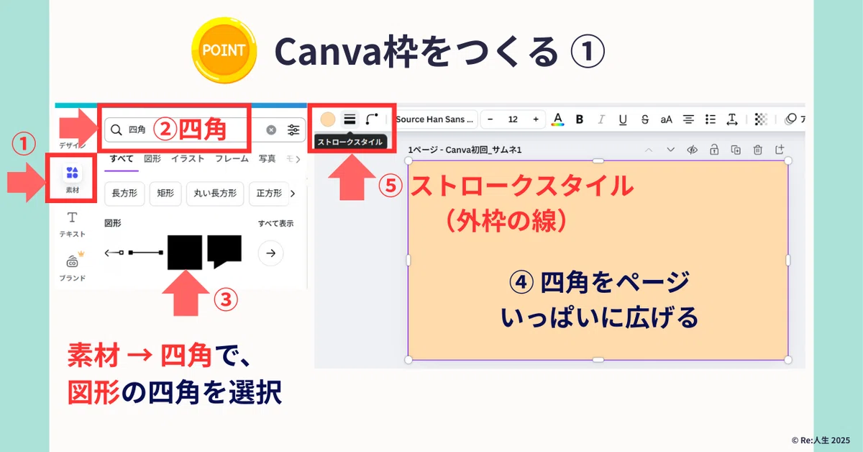Open the 素材 (Elements) sidebar panel
The height and width of the screenshot is (452, 863).
coord(72,180)
